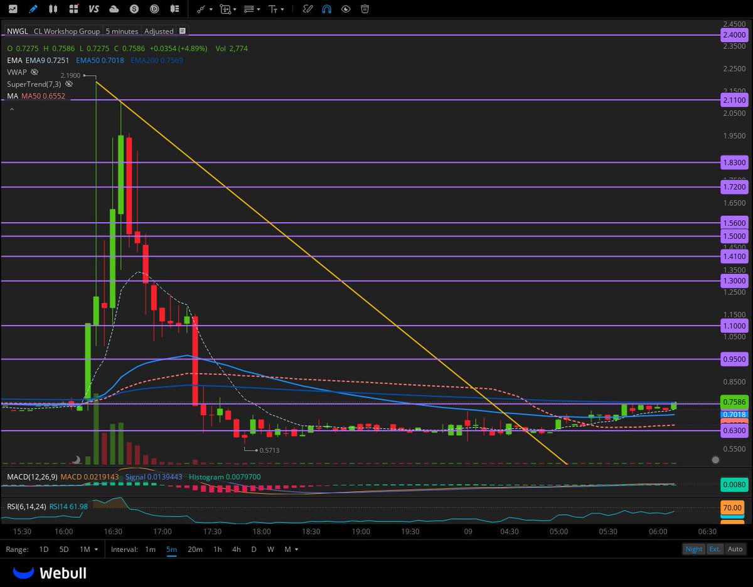Switch interval to 4h
Screen dimensions: 753x587
click(236, 549)
